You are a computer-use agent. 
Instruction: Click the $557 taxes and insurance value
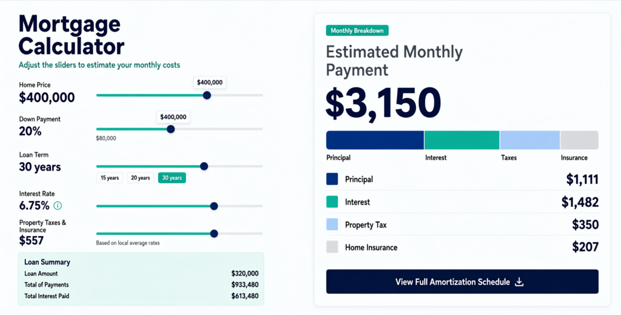pos(32,240)
